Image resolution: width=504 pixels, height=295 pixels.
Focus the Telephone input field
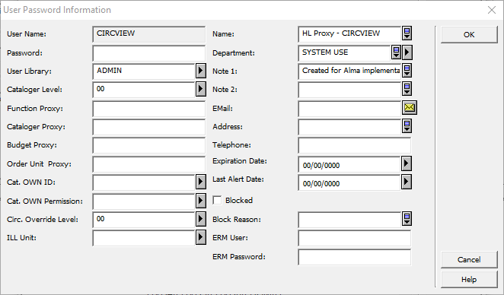point(355,145)
